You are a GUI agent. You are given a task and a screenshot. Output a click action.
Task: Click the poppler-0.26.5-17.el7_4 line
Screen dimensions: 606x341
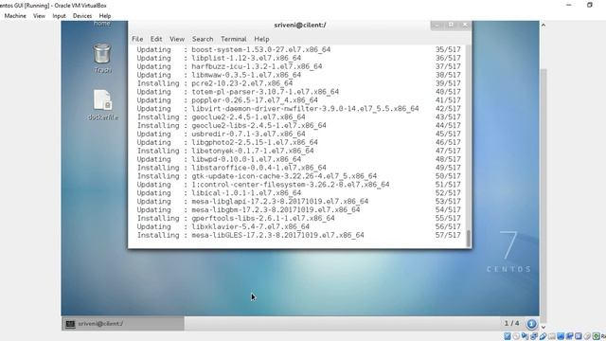pyautogui.click(x=299, y=100)
